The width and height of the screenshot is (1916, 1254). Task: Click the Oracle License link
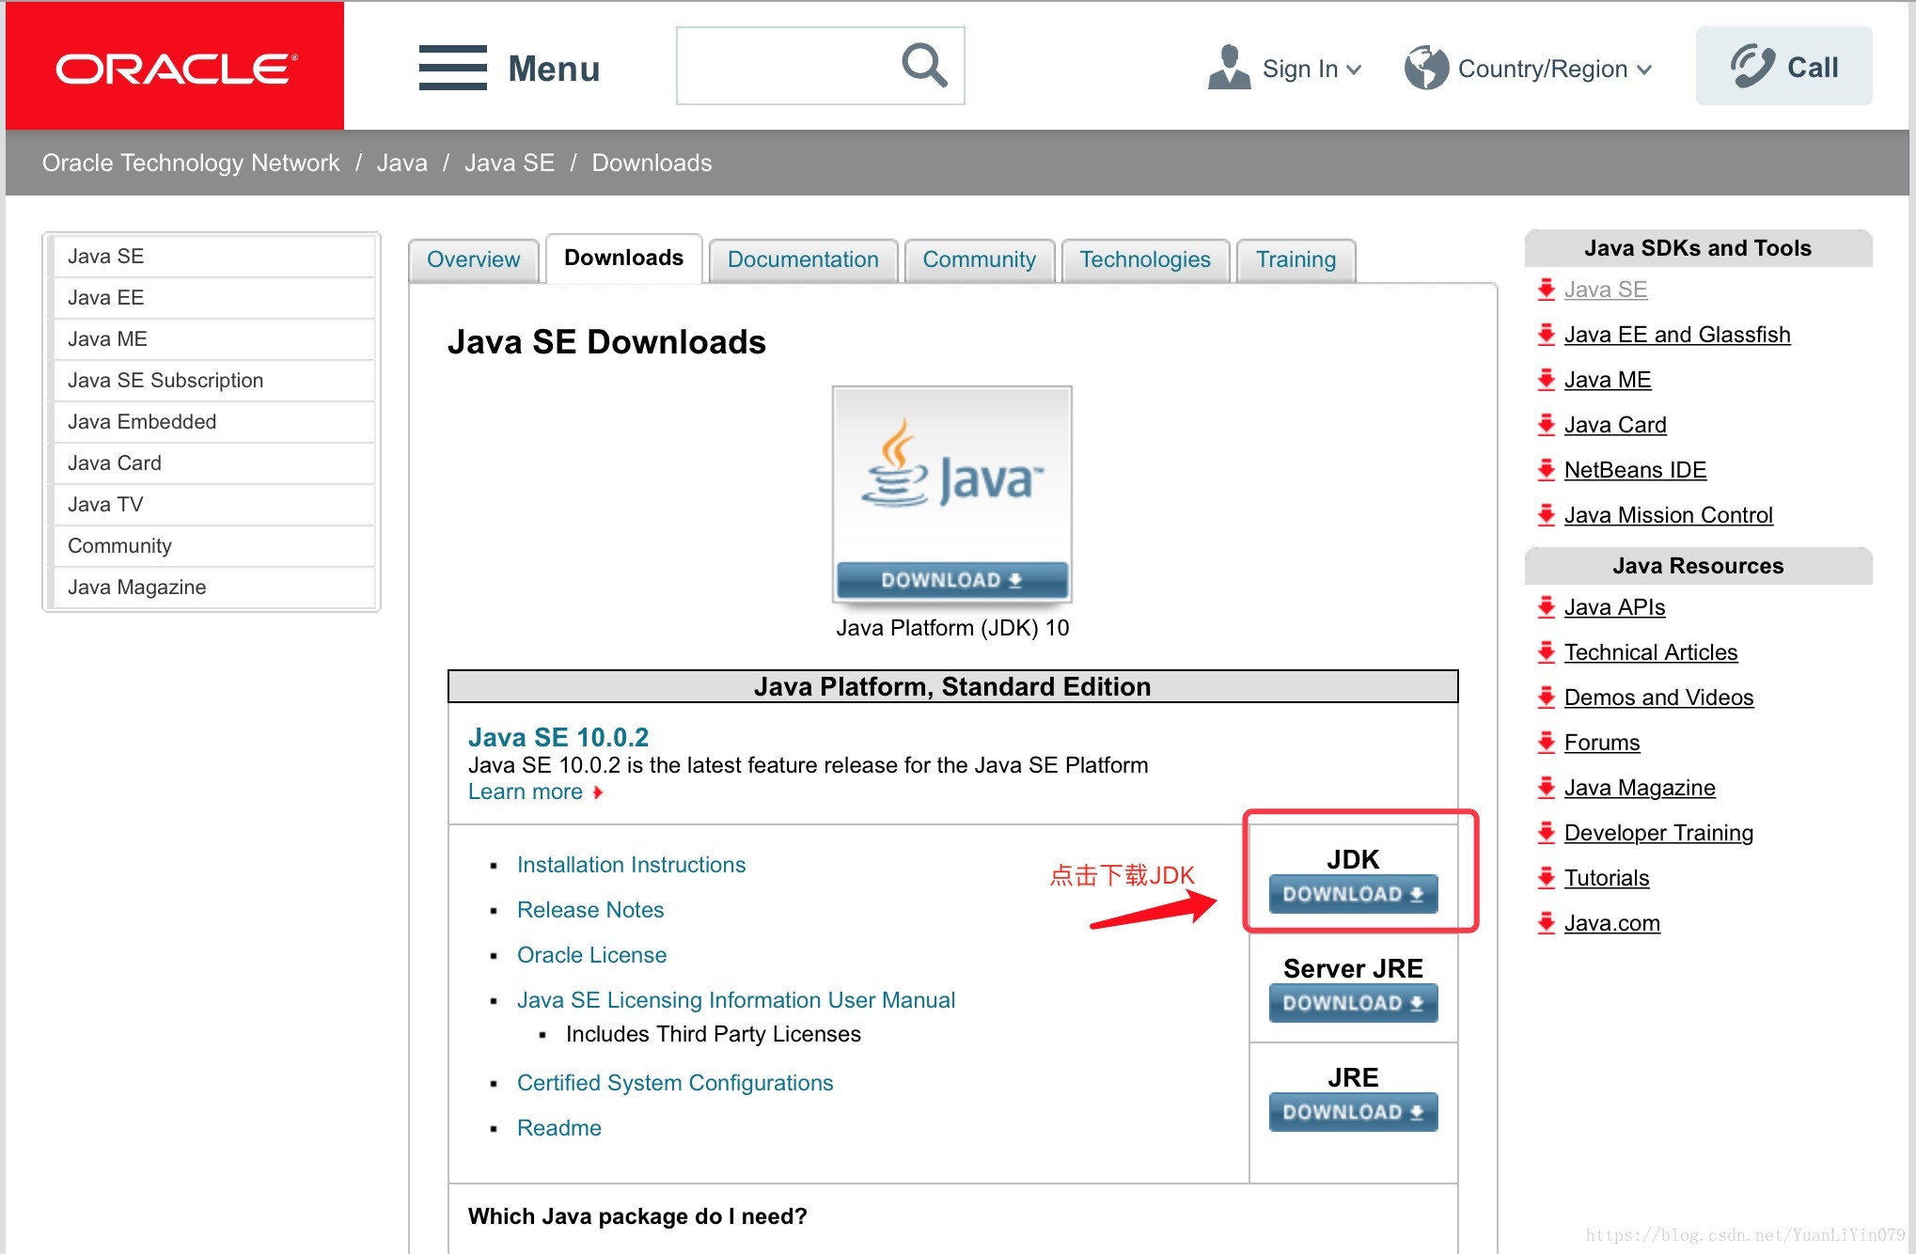tap(590, 954)
